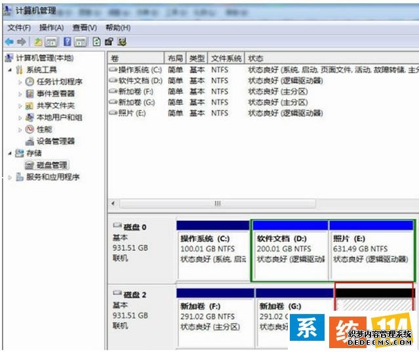Click the Up one level folder icon
This screenshot has height=352, width=419.
(38, 42)
